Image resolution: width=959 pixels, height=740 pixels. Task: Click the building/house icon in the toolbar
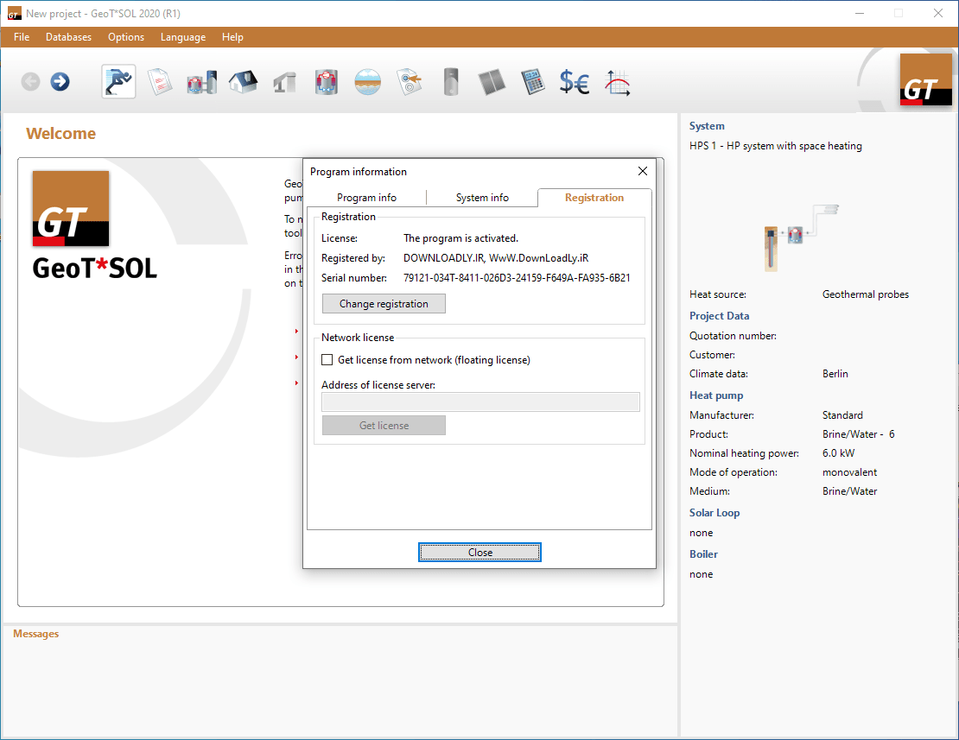pyautogui.click(x=243, y=81)
